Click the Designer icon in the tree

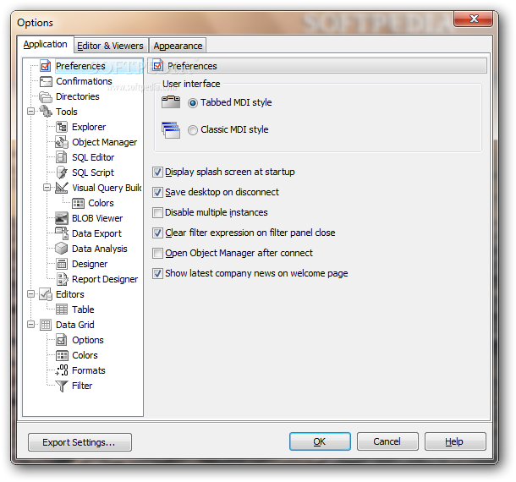tap(62, 264)
